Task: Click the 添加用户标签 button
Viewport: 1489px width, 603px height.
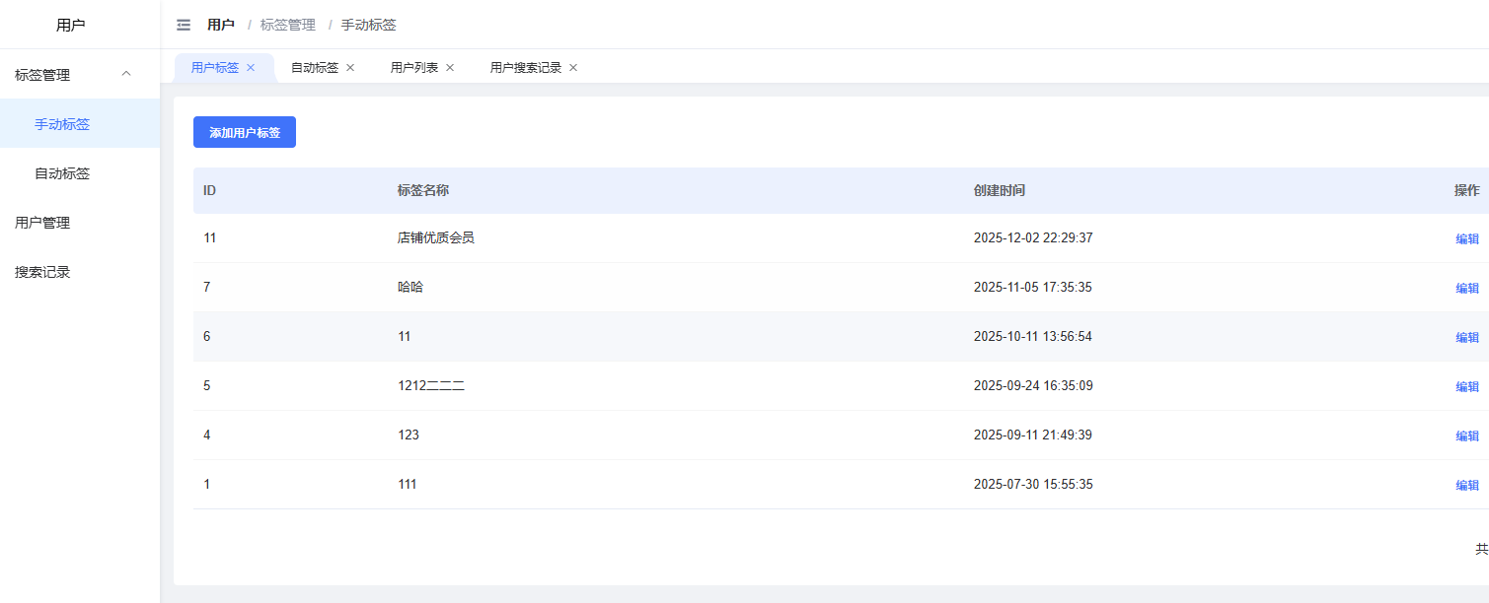Action: click(245, 132)
